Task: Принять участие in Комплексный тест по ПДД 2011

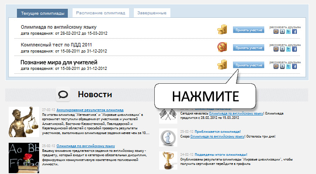Action: (x=249, y=48)
